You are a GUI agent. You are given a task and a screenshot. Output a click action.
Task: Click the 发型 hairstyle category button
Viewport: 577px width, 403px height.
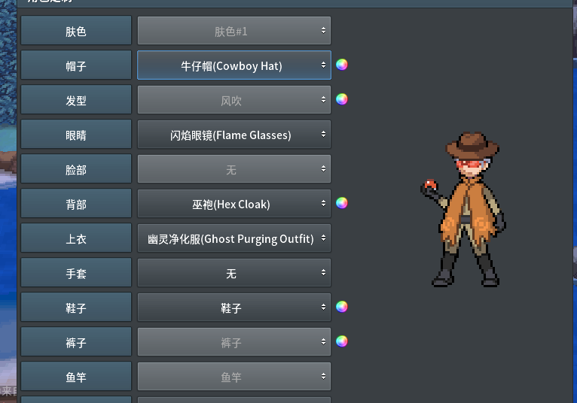click(76, 99)
